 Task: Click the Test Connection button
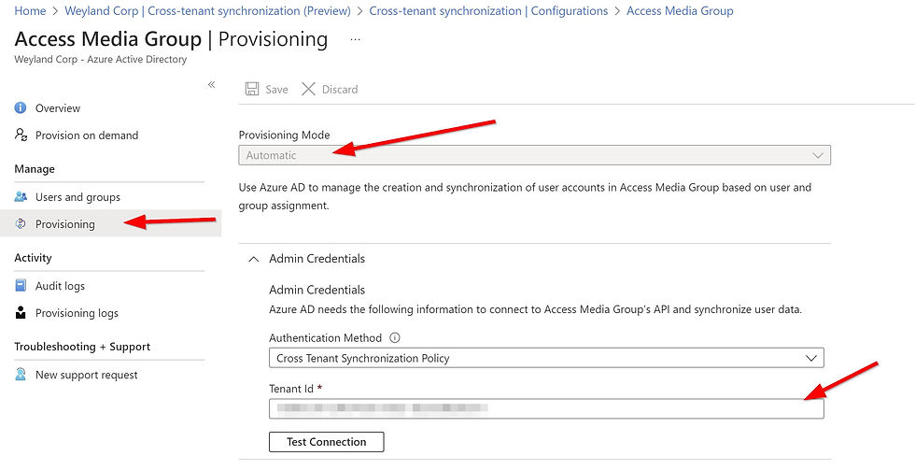(x=326, y=442)
